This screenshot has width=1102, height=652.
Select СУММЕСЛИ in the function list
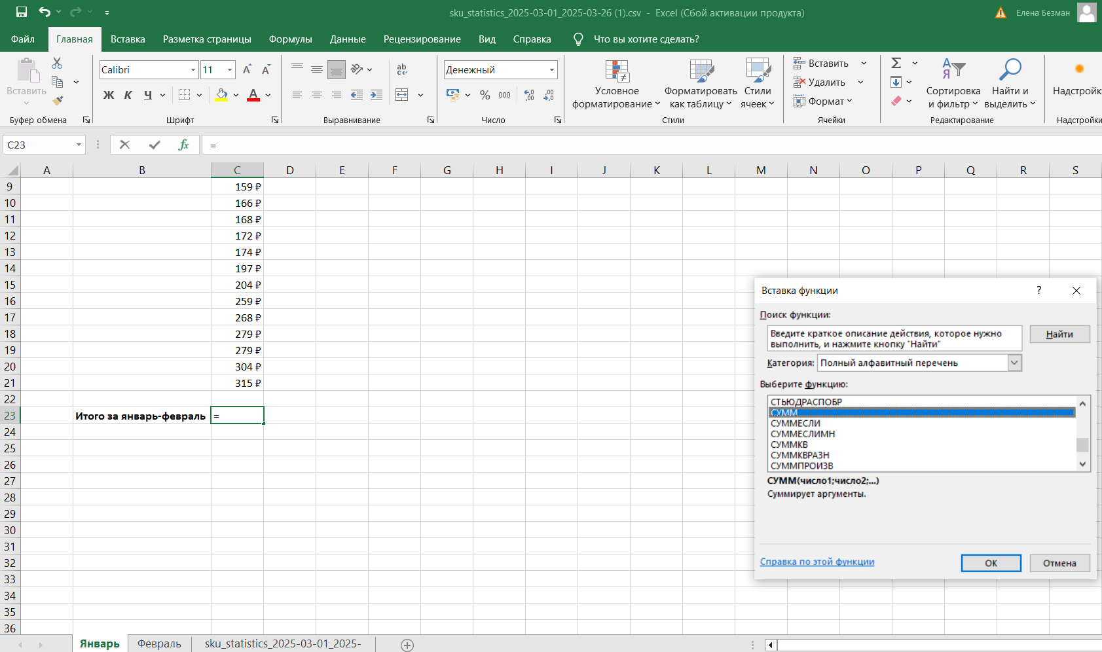[795, 424]
